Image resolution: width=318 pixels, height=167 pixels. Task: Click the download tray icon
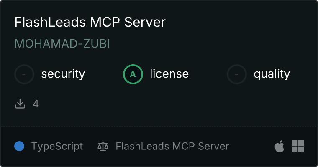20,104
